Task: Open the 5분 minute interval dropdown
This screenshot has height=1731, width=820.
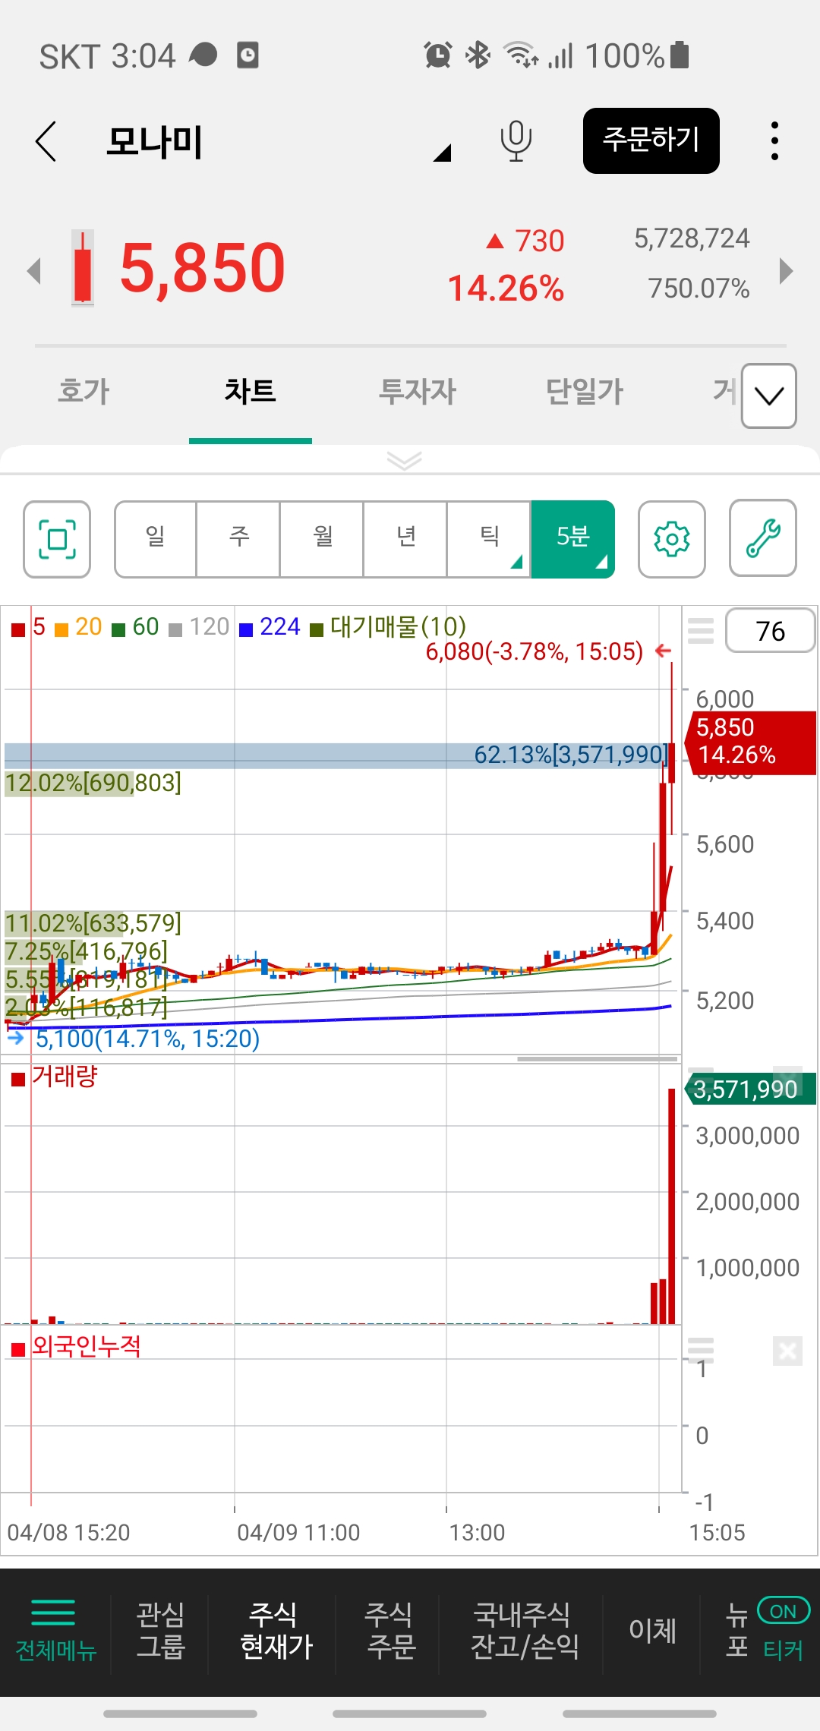Action: (573, 539)
